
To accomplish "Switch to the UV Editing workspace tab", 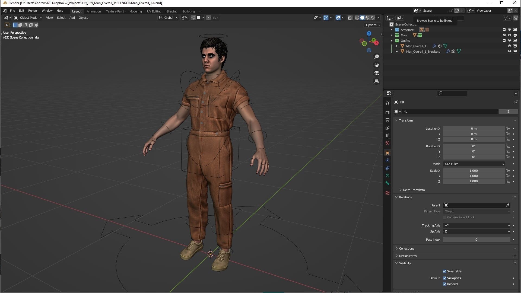I will pyautogui.click(x=154, y=11).
